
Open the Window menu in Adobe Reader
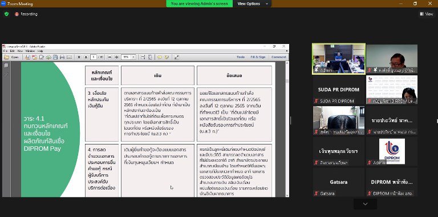(x=30, y=51)
